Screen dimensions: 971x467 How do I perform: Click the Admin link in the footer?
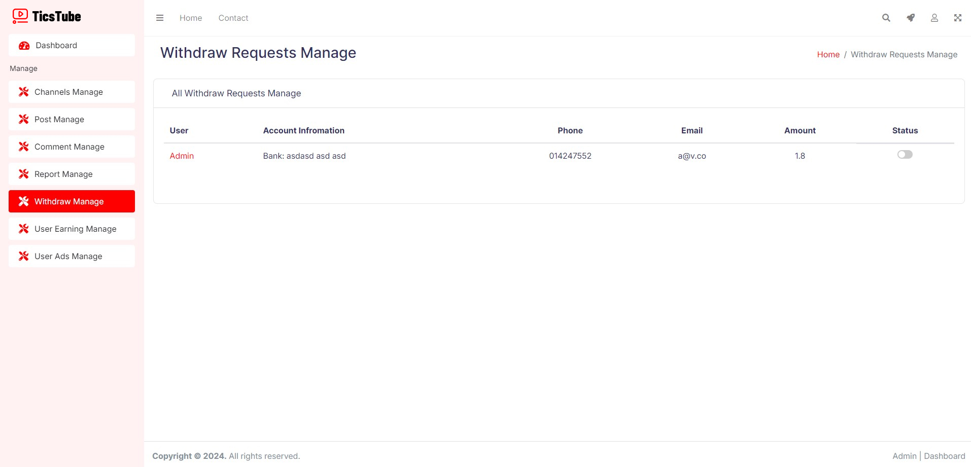coord(904,456)
